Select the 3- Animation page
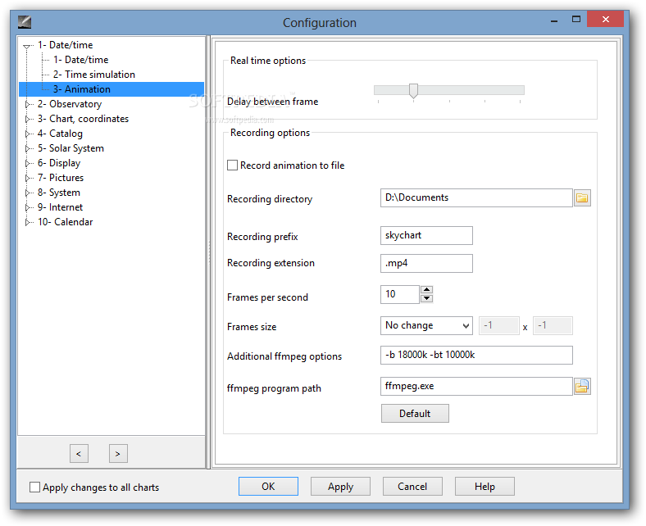This screenshot has width=646, height=526. pos(82,89)
